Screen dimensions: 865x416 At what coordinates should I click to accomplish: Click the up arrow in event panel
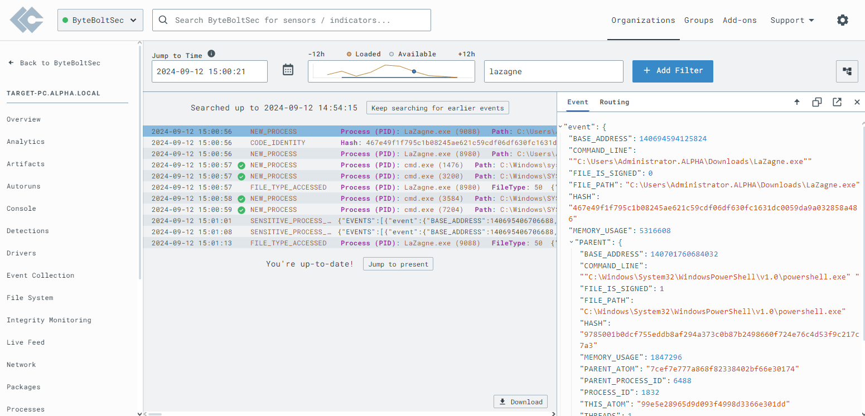pos(797,102)
